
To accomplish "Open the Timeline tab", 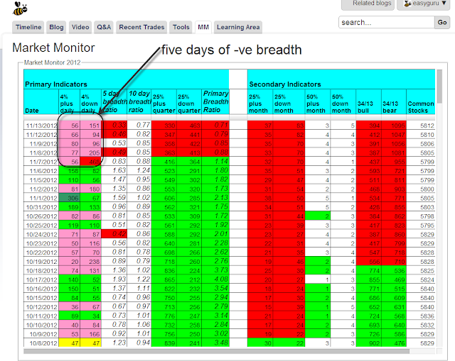I will coord(28,27).
